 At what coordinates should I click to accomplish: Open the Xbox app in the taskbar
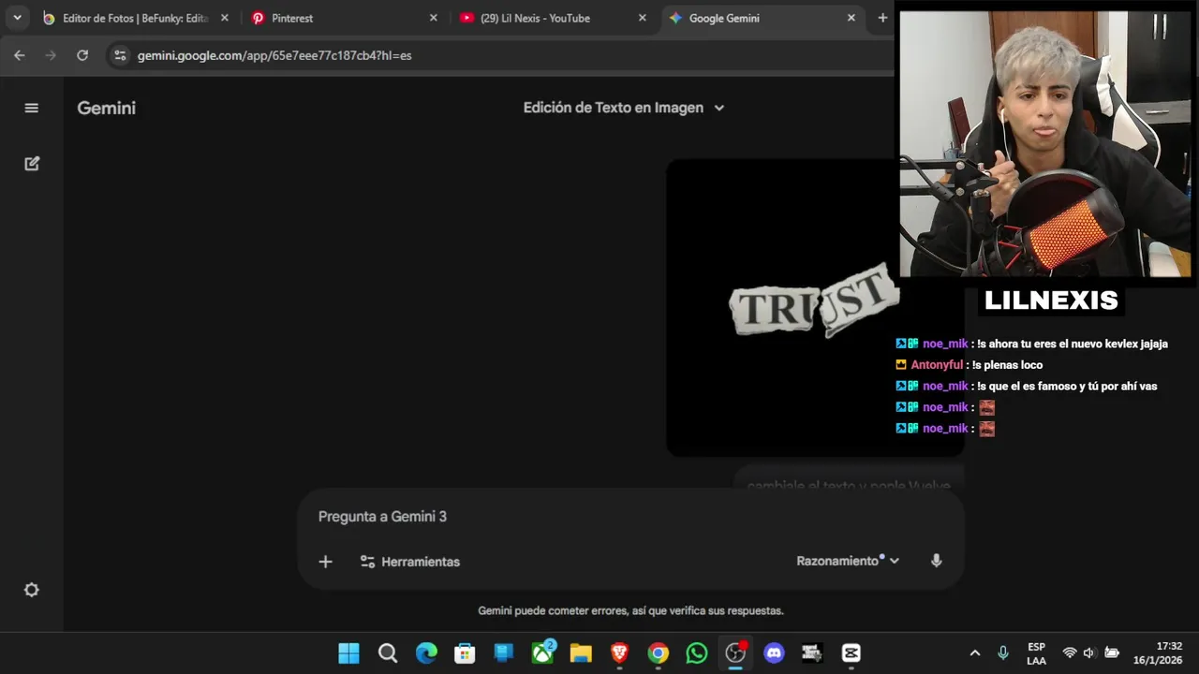tap(542, 653)
